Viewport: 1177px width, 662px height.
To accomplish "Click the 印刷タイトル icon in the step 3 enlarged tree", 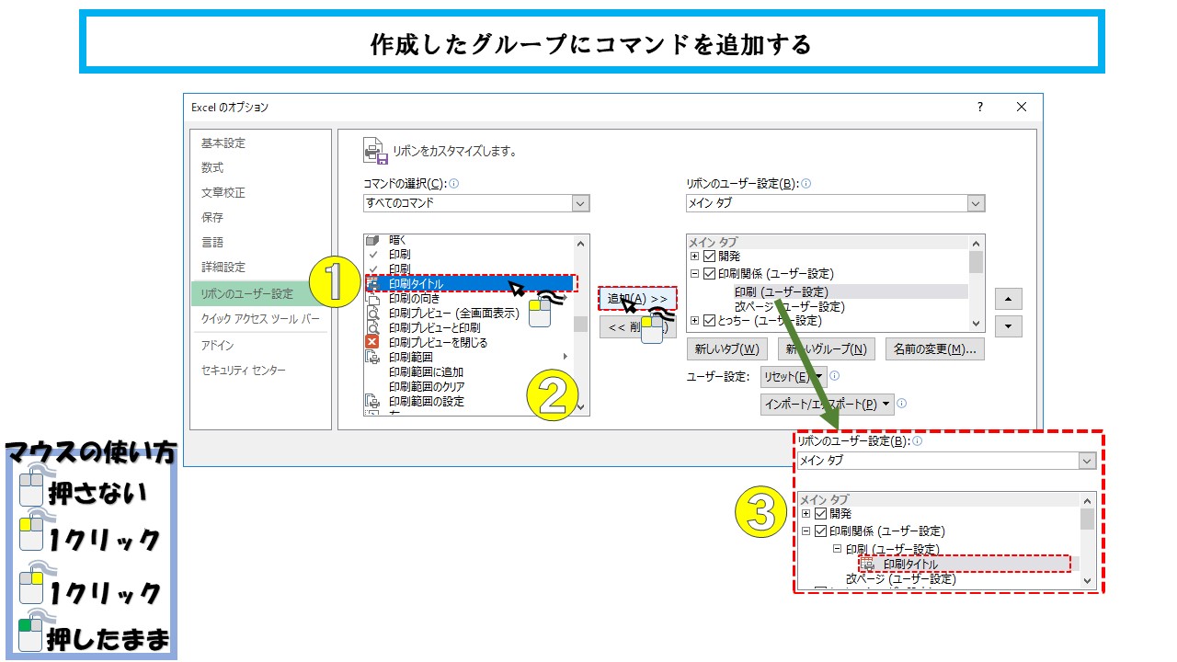I will point(867,564).
